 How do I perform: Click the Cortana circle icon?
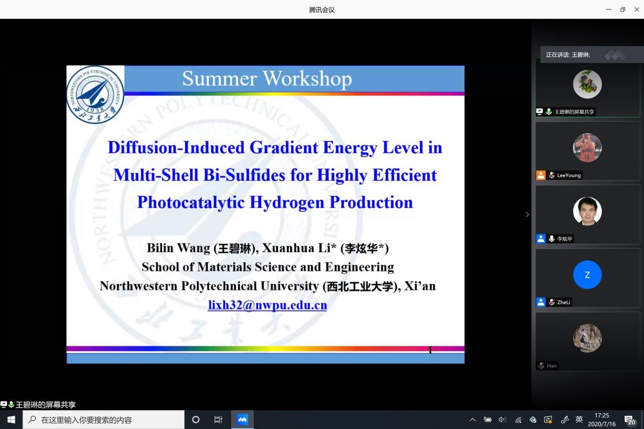pos(196,420)
